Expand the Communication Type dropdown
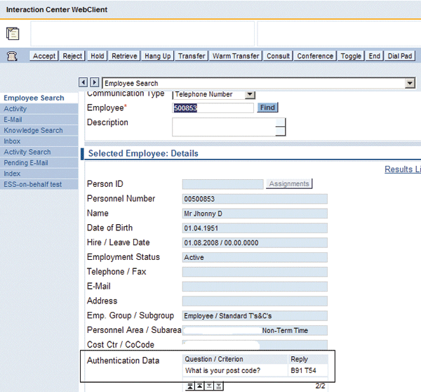Screen dimensions: 421x392 (x=250, y=94)
